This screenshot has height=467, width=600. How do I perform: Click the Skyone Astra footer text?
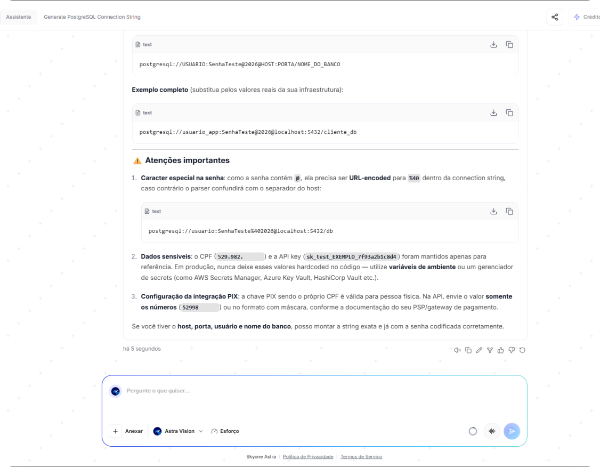point(261,457)
